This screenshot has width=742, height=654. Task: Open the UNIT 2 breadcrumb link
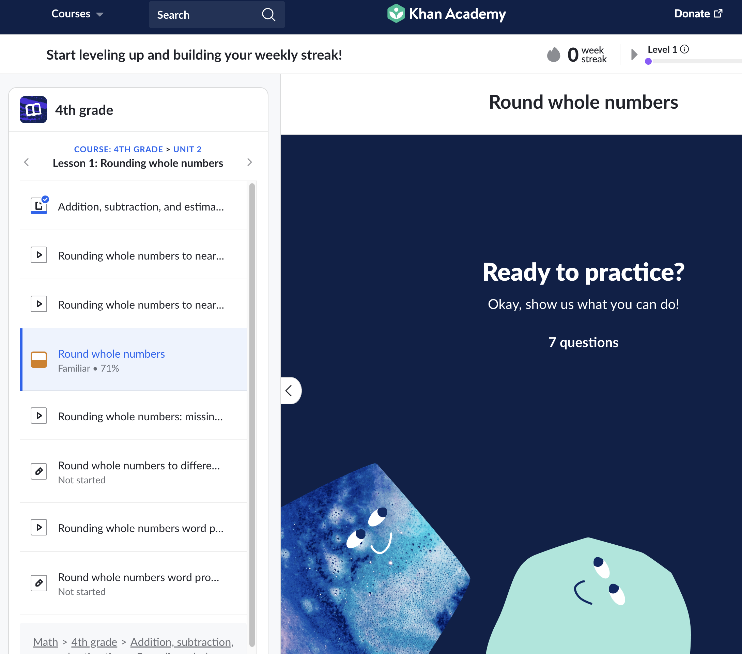187,149
